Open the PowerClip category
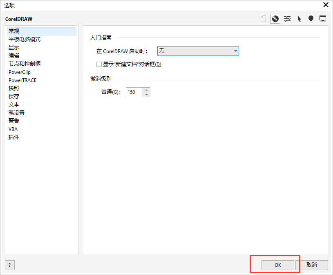333x275 pixels. pyautogui.click(x=42, y=72)
